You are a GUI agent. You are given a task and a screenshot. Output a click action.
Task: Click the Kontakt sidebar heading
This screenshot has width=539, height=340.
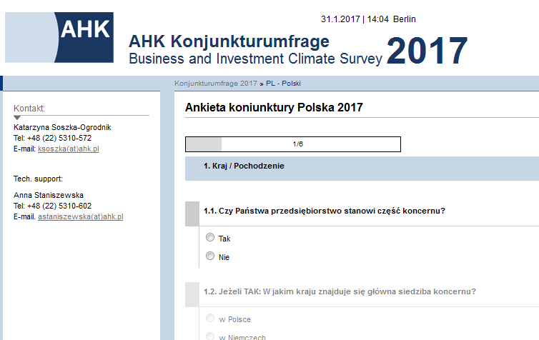[x=29, y=109]
